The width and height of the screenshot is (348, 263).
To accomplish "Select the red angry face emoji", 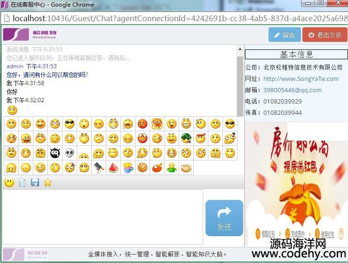I will pos(142,124).
